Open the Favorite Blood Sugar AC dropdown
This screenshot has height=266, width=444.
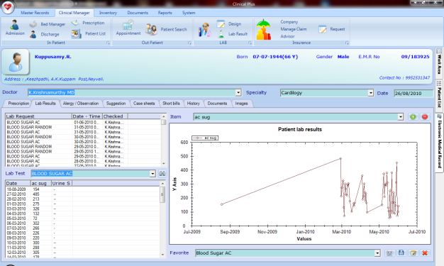[x=377, y=253]
